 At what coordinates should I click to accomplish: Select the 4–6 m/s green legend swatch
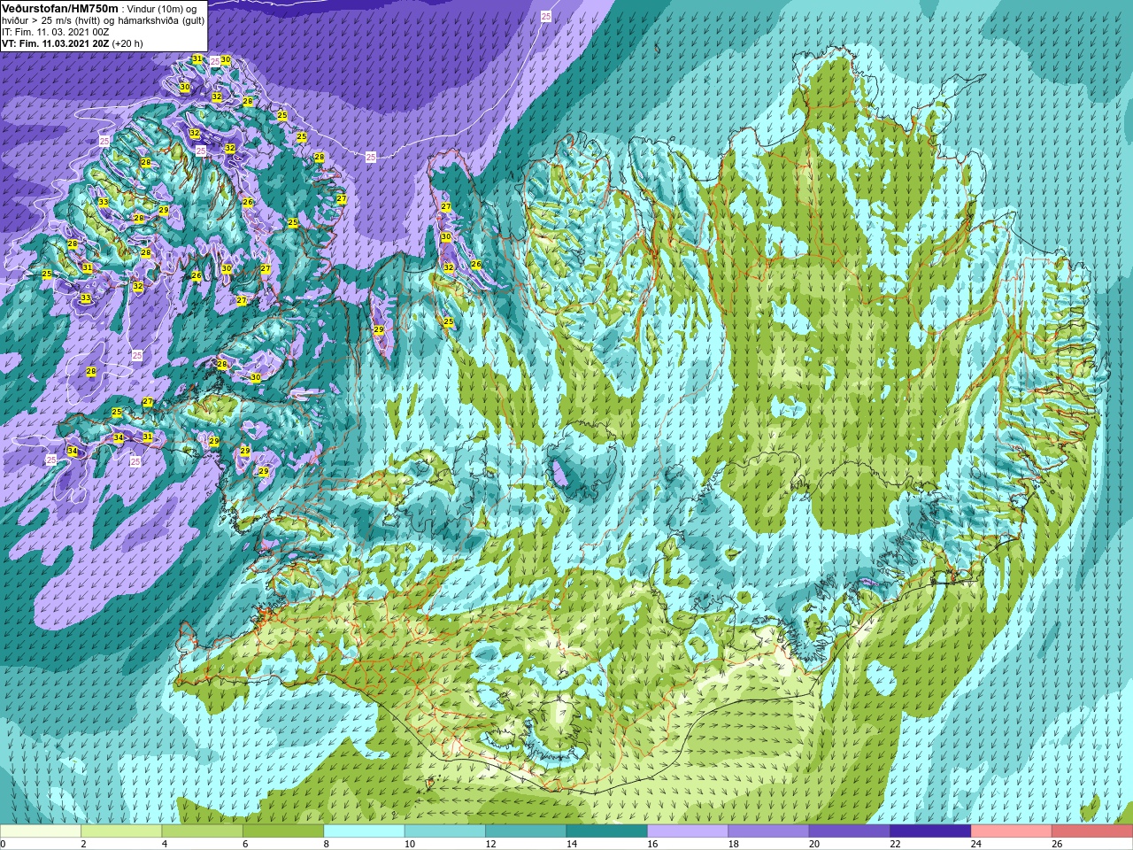pos(202,831)
